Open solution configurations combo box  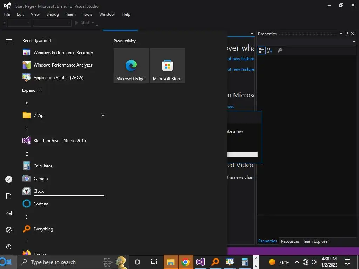tap(20, 23)
